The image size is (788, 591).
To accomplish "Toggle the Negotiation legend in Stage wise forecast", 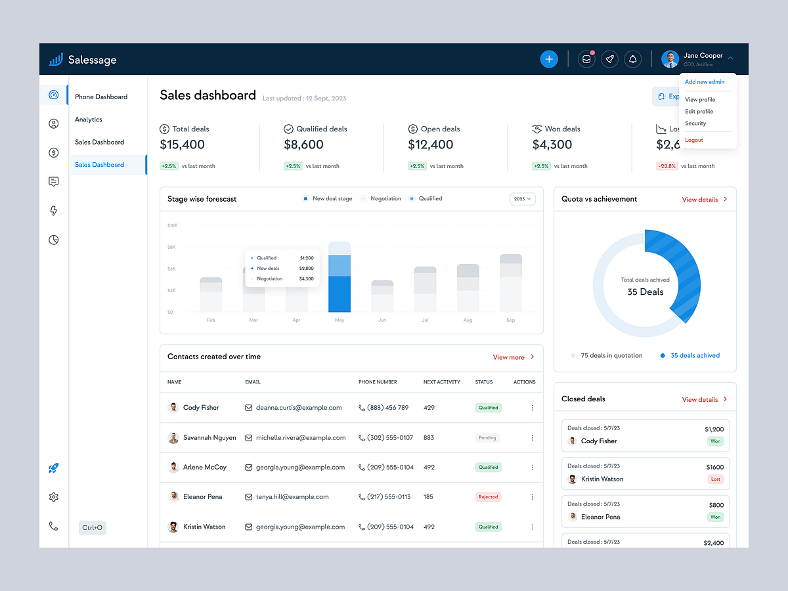I will [381, 198].
